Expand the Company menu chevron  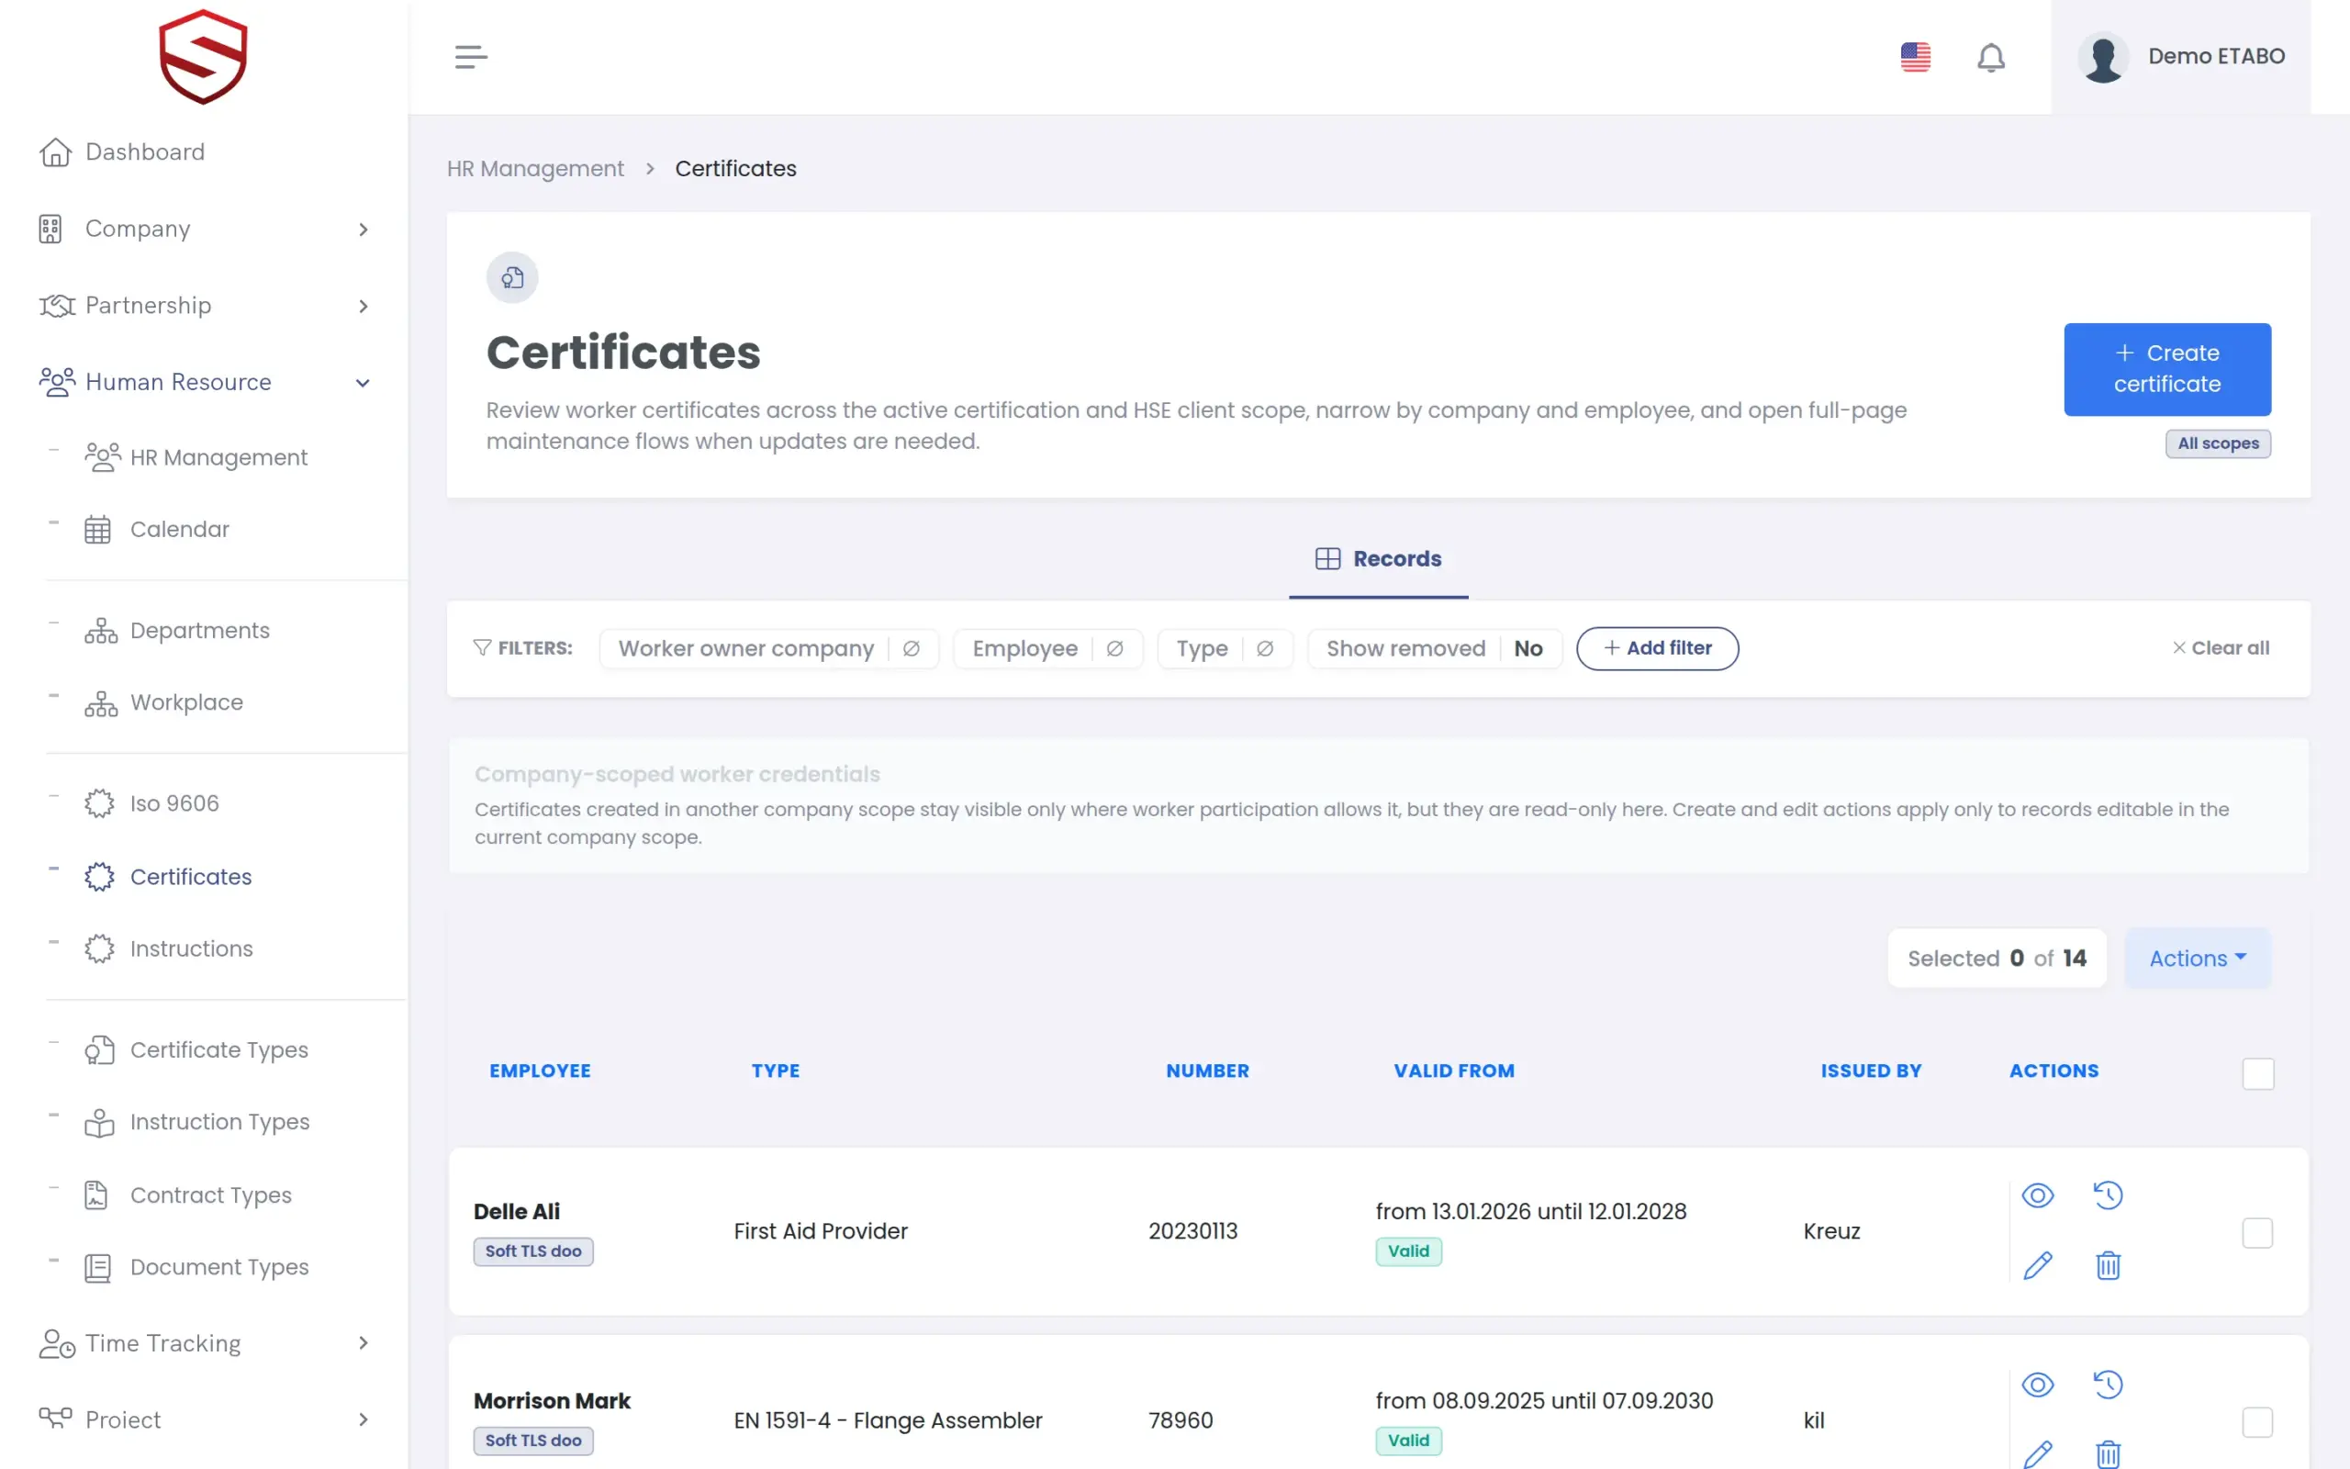pos(364,230)
